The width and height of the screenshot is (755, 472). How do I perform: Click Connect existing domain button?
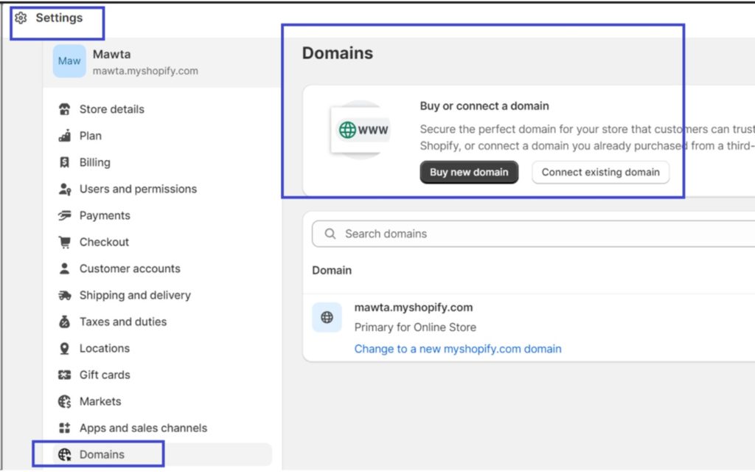tap(600, 173)
